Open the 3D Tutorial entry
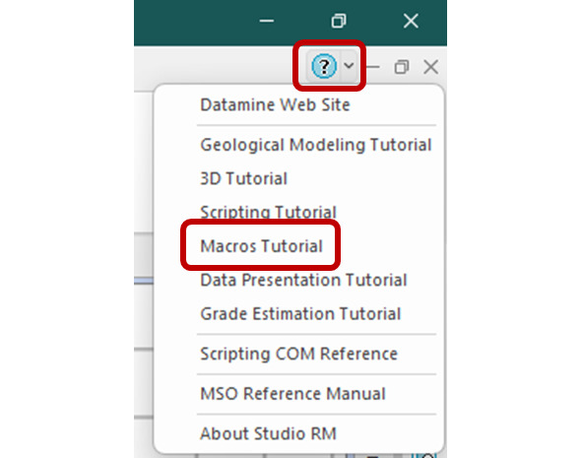This screenshot has width=582, height=458. pos(244,178)
